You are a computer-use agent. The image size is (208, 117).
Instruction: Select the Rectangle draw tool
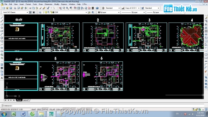coord(2,31)
